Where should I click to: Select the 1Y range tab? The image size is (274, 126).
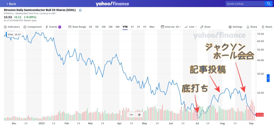[132, 27]
